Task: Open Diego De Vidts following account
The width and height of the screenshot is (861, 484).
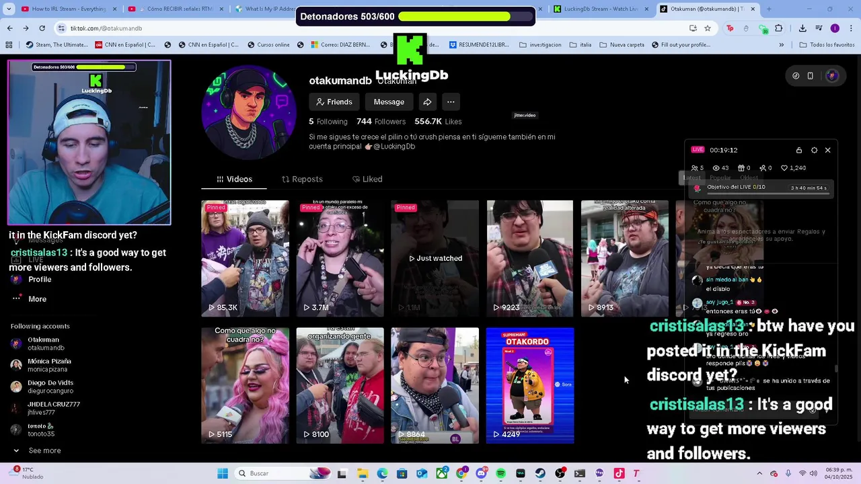Action: pos(42,387)
